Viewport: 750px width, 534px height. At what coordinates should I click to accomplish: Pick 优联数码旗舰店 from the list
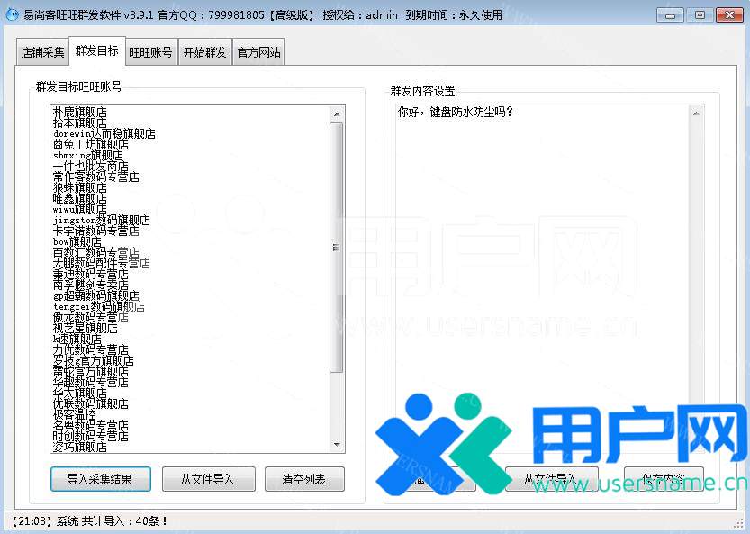tap(90, 403)
